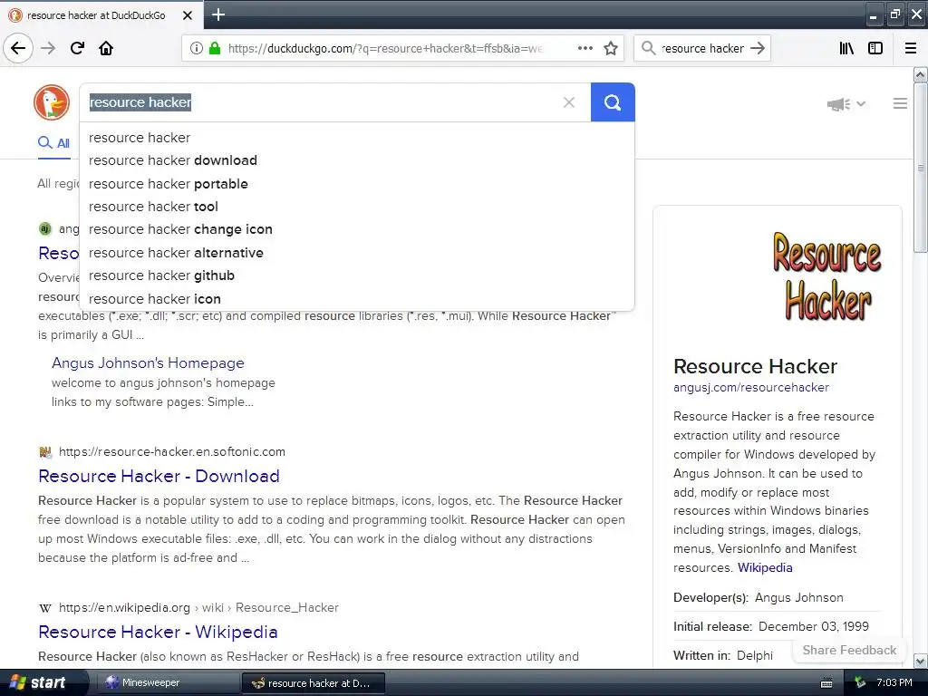Screen dimensions: 928x696
Task: Bookmark this page with star icon
Action: pyautogui.click(x=611, y=48)
